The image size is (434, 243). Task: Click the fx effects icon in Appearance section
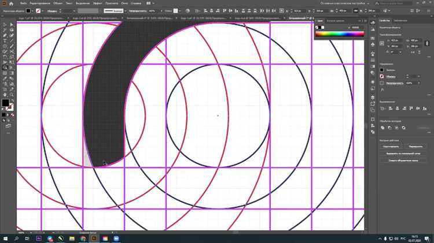point(382,89)
